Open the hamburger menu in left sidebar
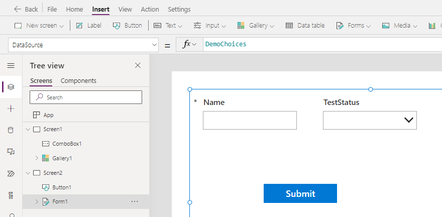This screenshot has height=217, width=442. point(11,66)
